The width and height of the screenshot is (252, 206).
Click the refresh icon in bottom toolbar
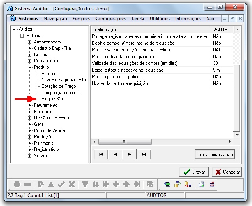point(40,184)
